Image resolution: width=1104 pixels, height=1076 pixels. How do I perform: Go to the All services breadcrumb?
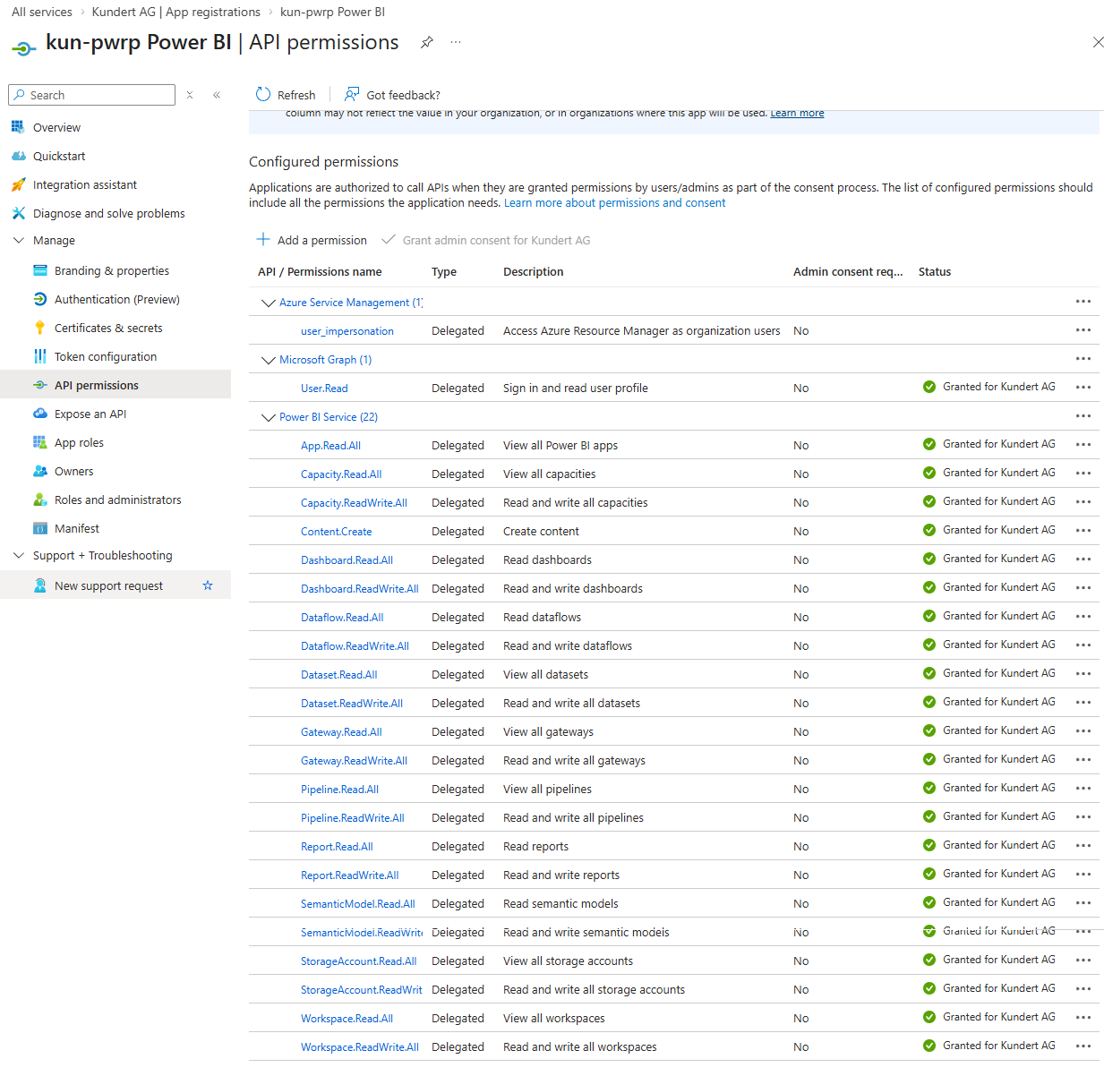click(42, 12)
